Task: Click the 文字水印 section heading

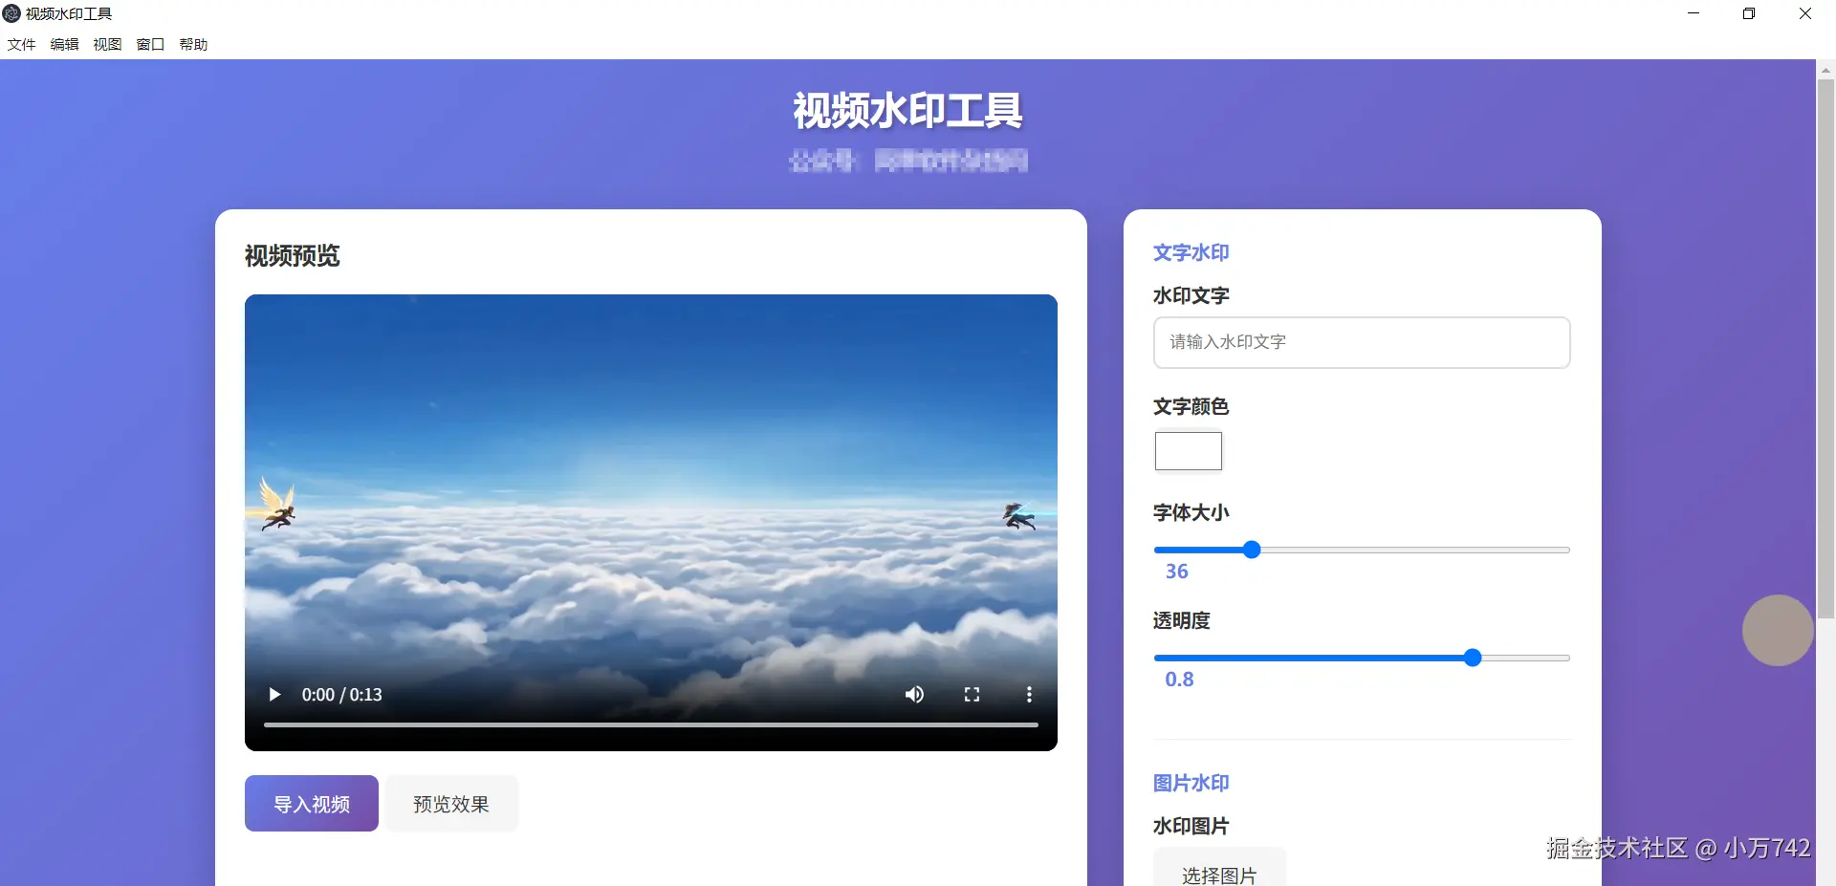Action: (x=1191, y=252)
